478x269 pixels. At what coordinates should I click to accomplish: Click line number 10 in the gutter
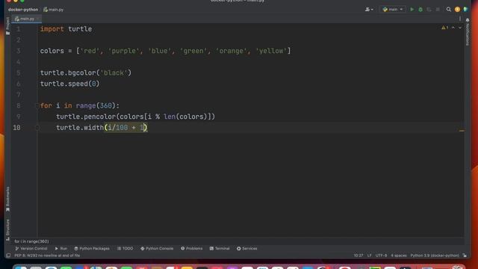coord(16,128)
